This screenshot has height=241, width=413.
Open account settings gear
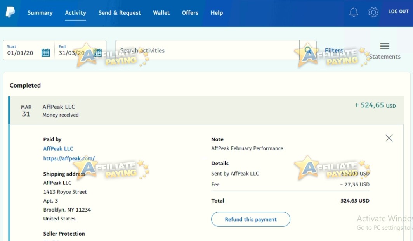point(373,12)
